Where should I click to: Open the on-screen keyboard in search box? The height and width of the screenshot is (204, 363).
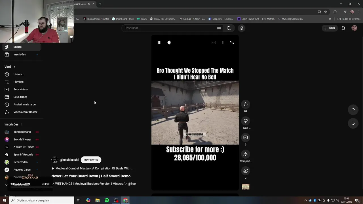pos(219,28)
